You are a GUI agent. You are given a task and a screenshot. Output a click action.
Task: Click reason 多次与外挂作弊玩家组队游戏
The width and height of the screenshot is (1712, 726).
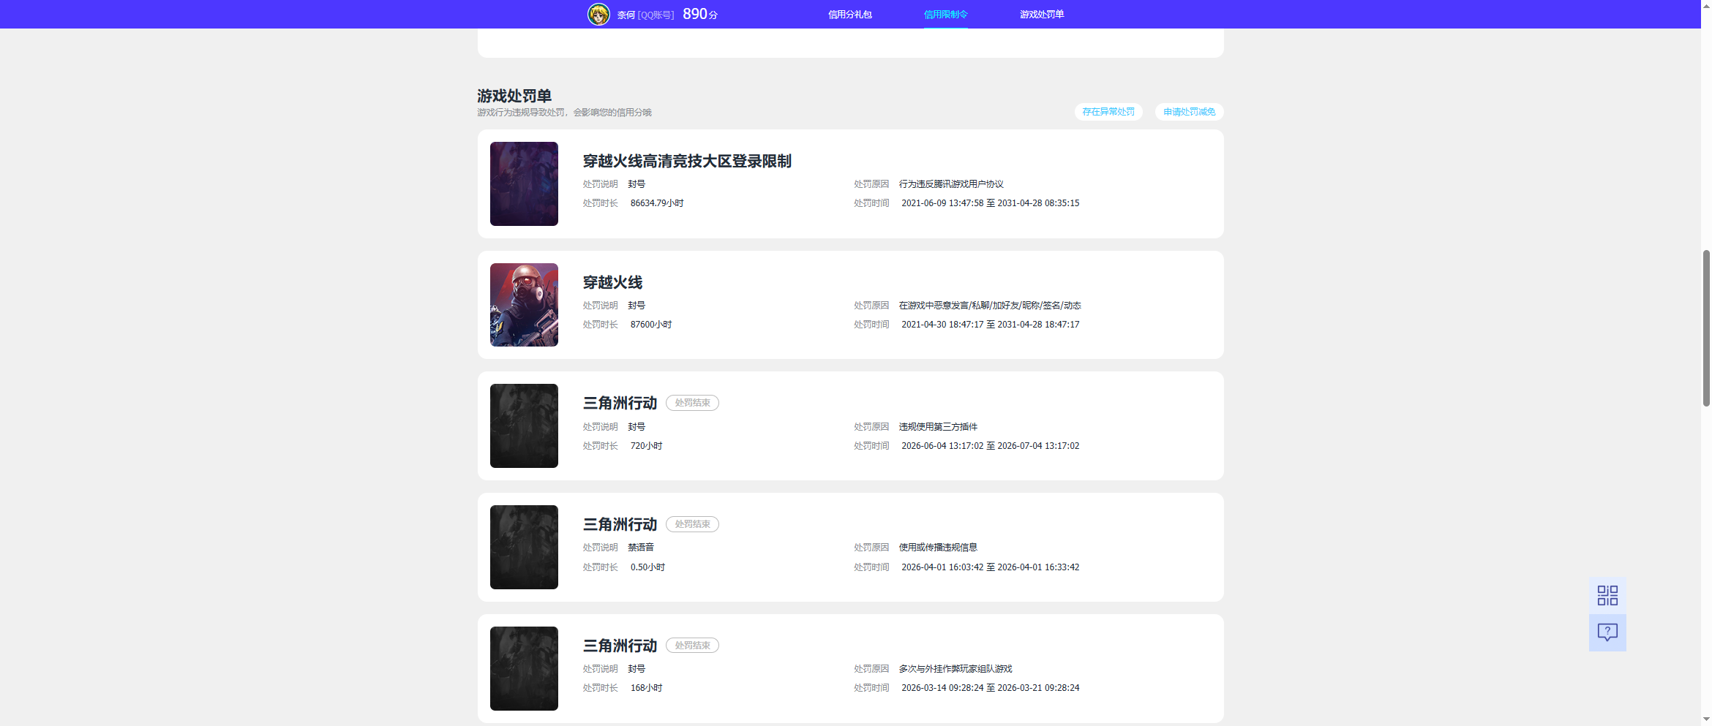[956, 669]
